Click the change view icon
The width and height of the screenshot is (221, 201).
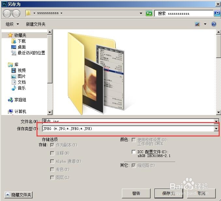pos(197,24)
